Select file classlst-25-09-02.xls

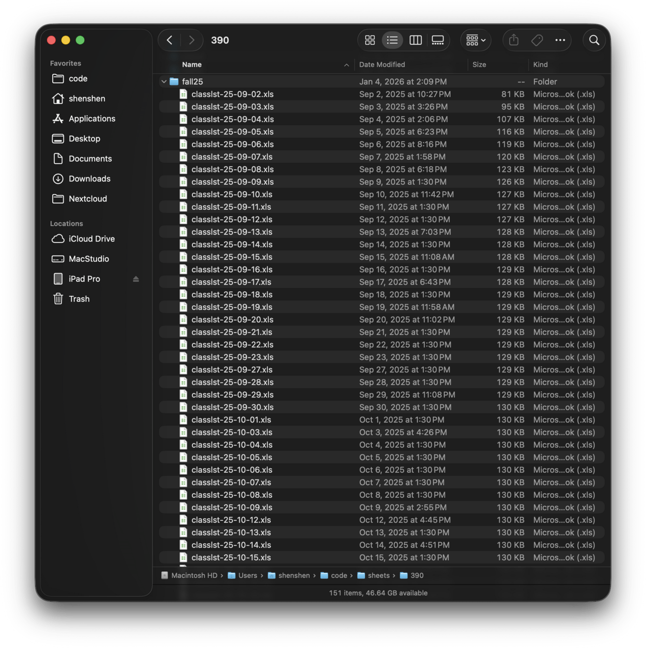click(x=382, y=94)
